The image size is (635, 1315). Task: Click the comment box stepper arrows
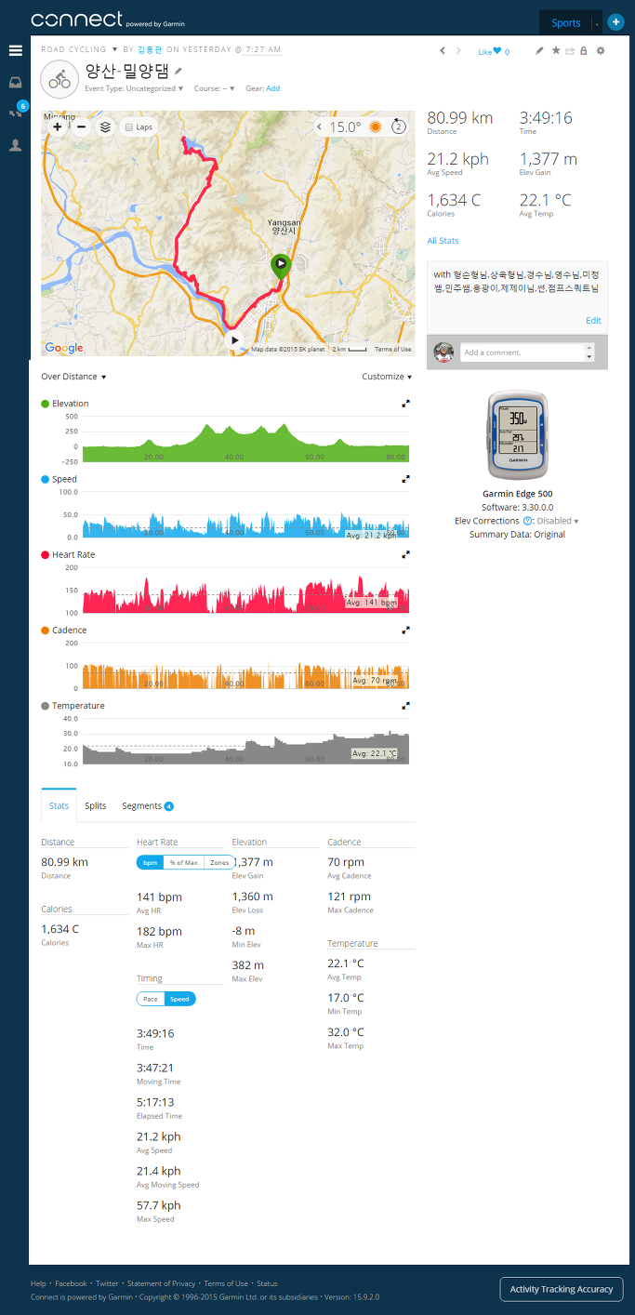point(588,352)
